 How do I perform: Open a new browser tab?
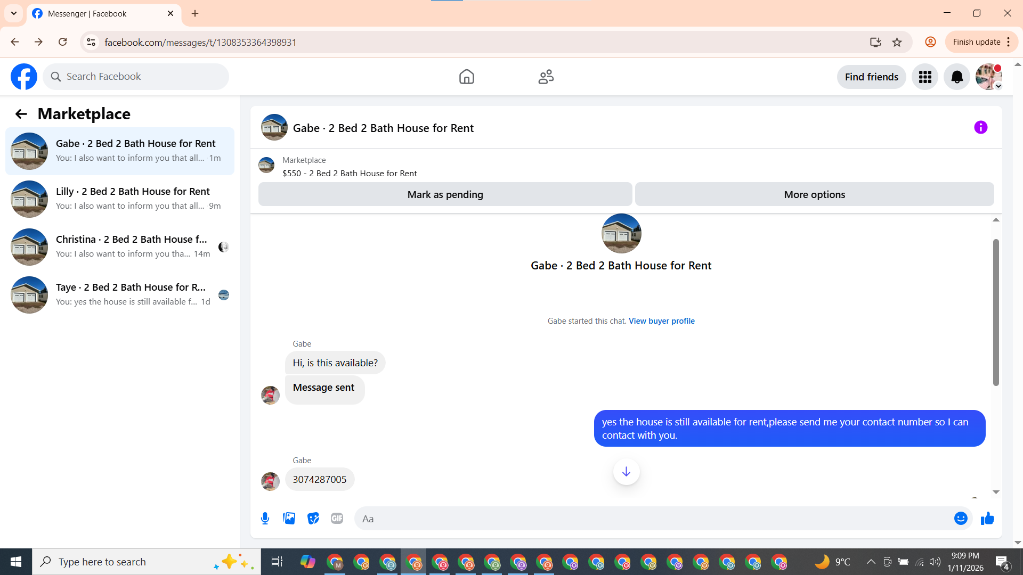click(x=195, y=14)
